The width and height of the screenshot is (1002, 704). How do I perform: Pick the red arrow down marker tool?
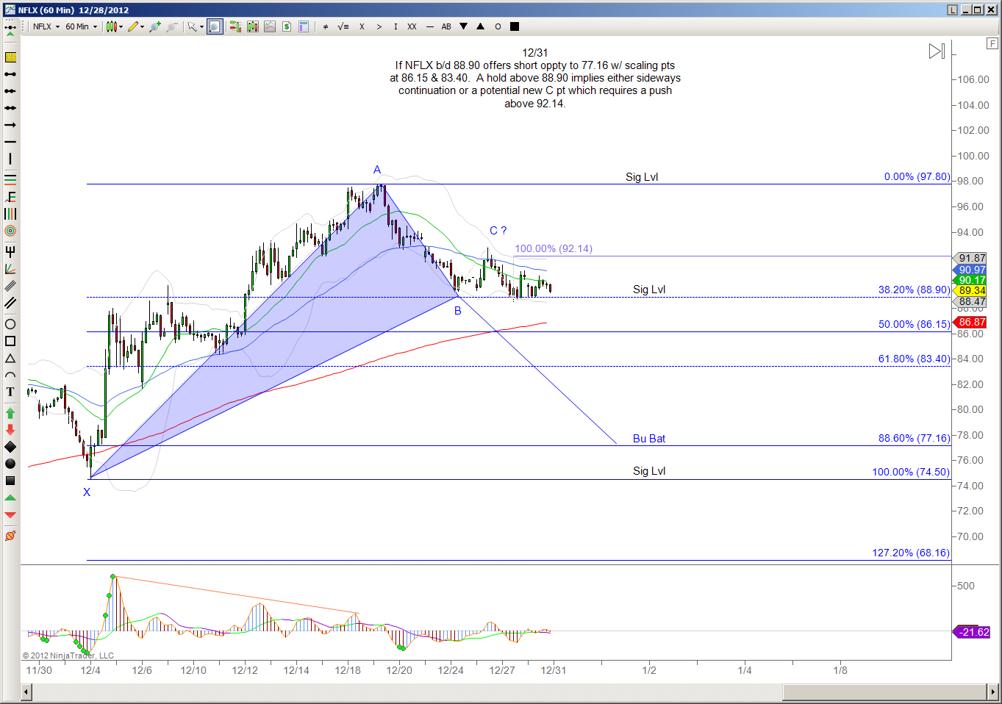(x=10, y=430)
